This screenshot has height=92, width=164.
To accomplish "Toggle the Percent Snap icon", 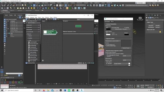I will [69, 5].
